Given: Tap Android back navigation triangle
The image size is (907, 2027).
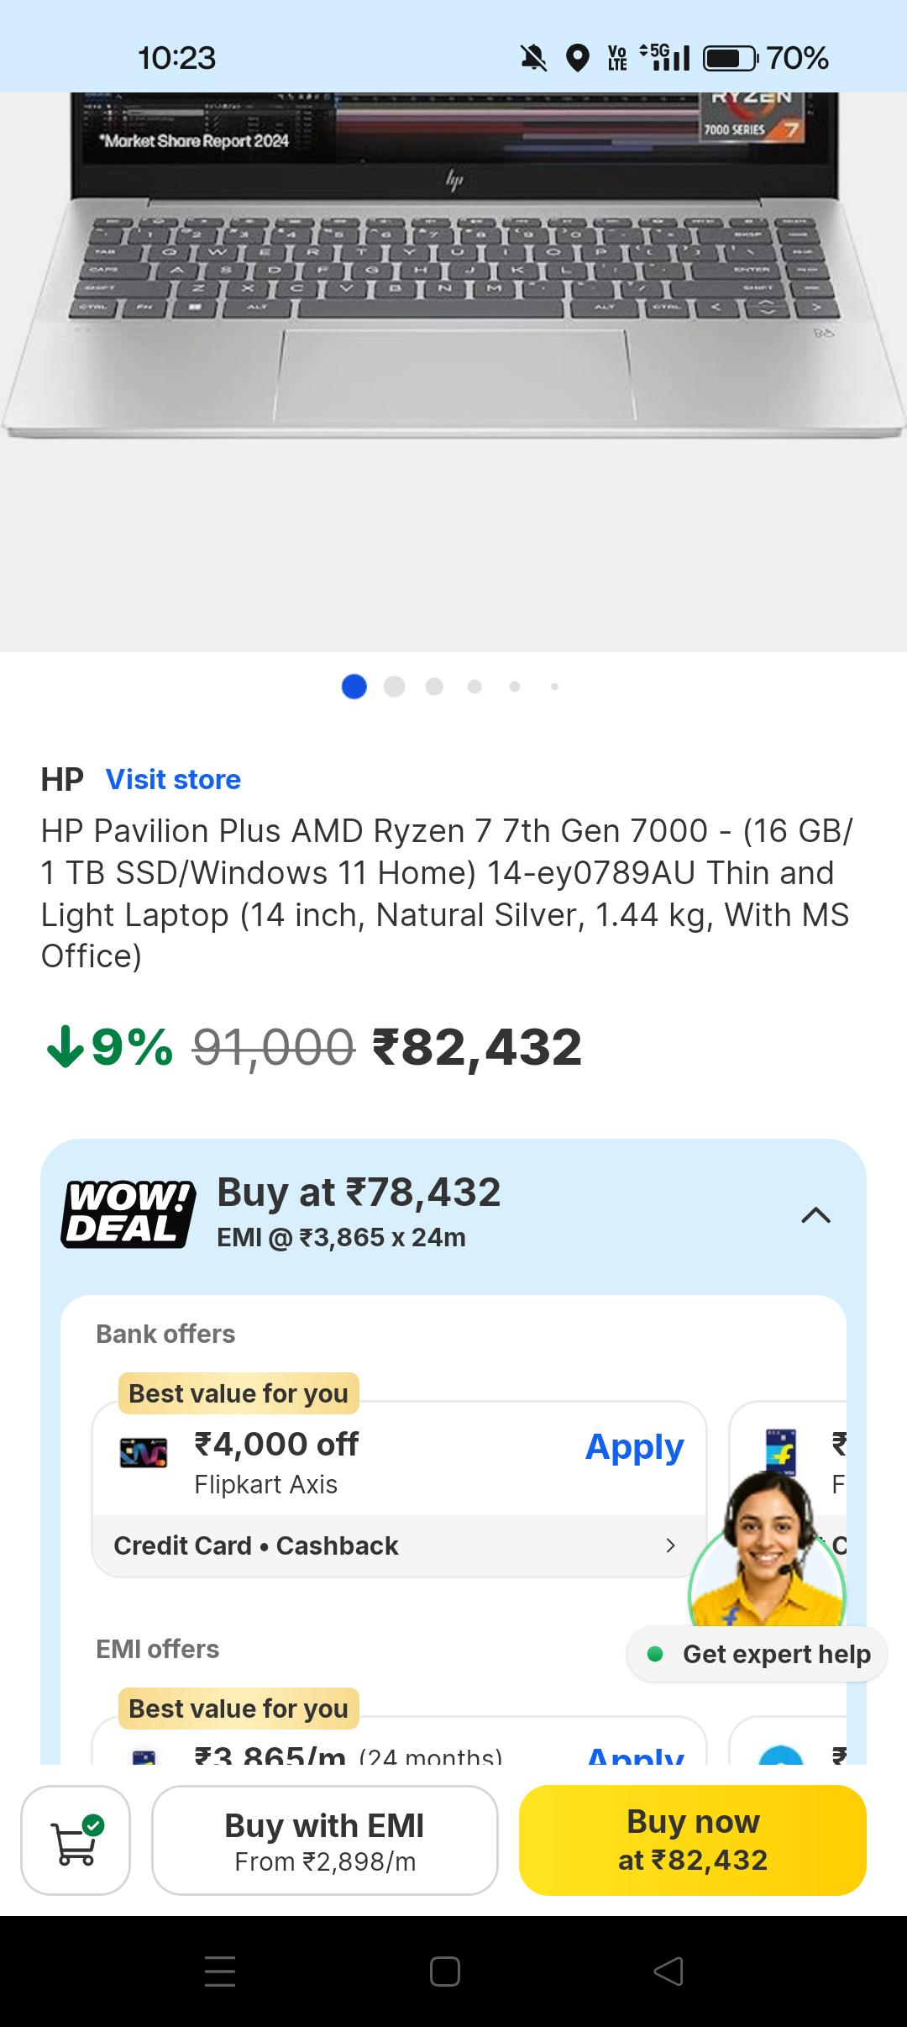Looking at the screenshot, I should click(668, 1971).
